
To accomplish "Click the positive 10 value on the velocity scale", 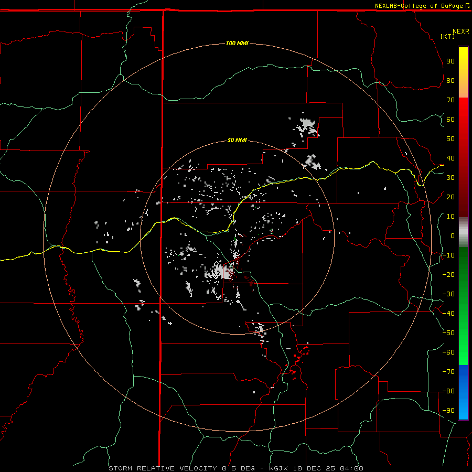I will tap(450, 217).
